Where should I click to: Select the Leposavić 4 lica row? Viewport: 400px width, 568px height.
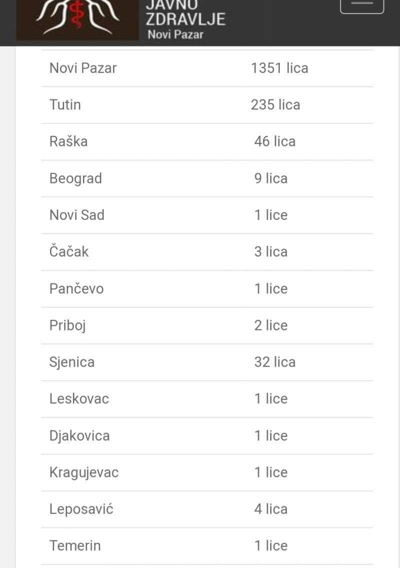pos(207,509)
